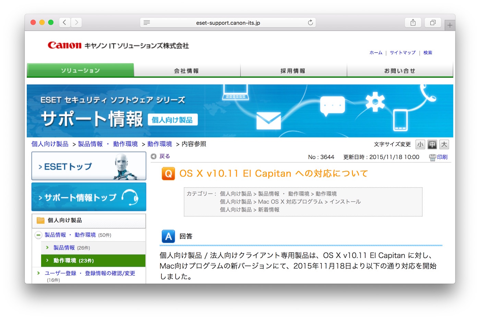Set text size to medium (中)
Viewport: 480px width, 319px height.
tap(432, 145)
